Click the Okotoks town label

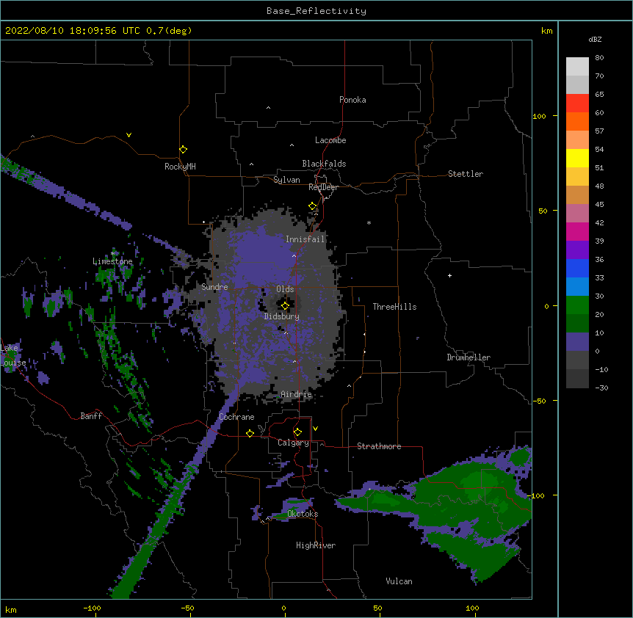(303, 514)
